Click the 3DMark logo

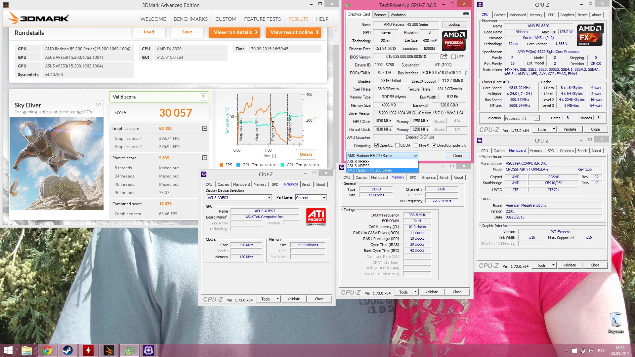[38, 18]
